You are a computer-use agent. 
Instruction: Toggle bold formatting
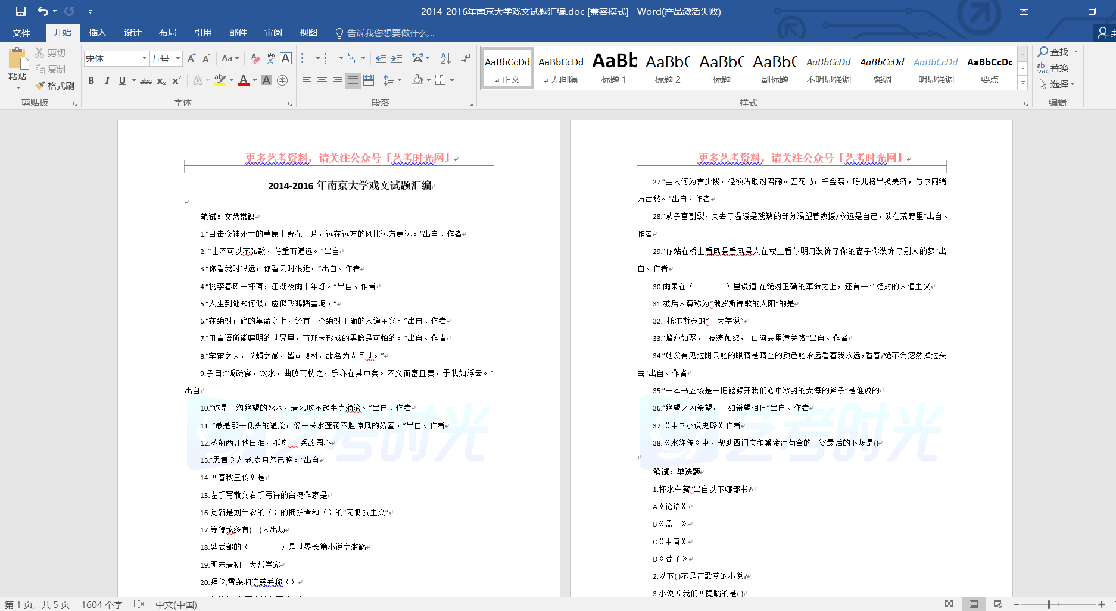91,81
